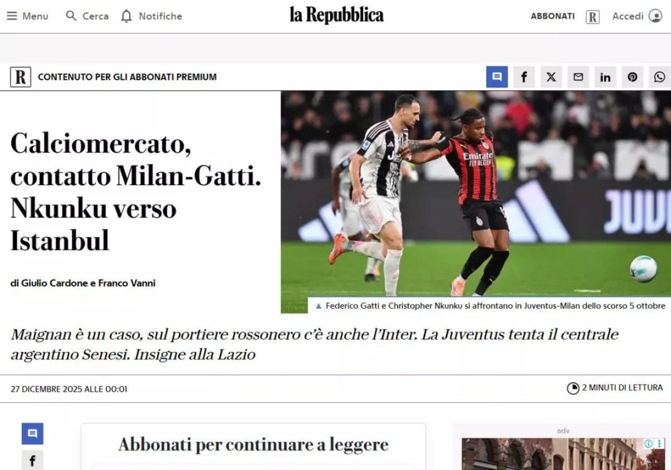This screenshot has height=470, width=671.
Task: Click the R subscriber logo beside ABBONATI
Action: [x=593, y=17]
